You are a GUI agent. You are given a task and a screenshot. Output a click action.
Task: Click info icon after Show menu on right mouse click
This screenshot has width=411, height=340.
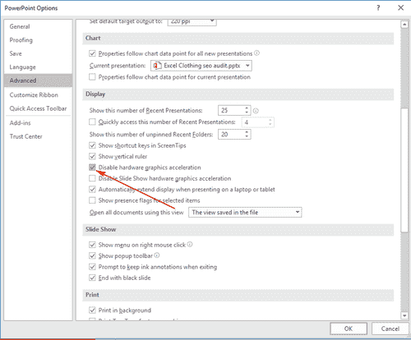coord(190,244)
